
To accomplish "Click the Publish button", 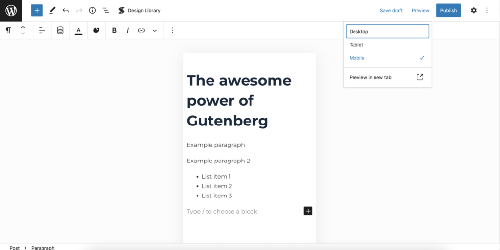I will click(x=448, y=10).
